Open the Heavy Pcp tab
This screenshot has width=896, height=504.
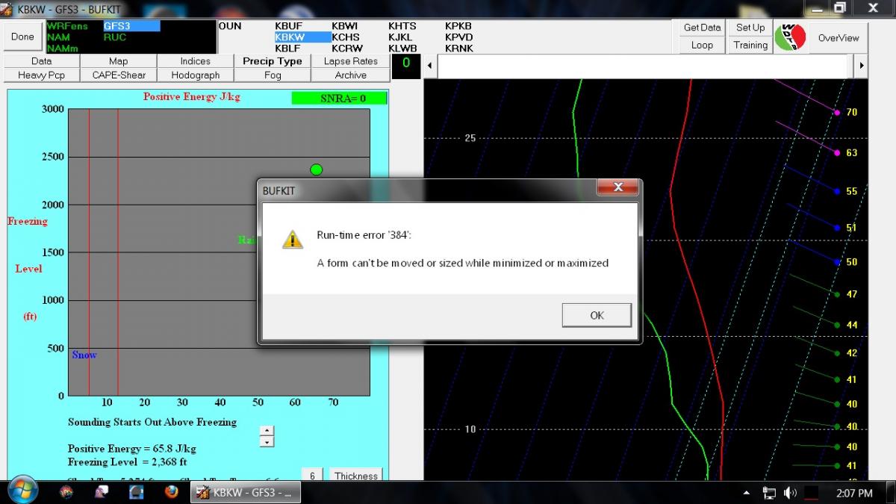click(42, 75)
